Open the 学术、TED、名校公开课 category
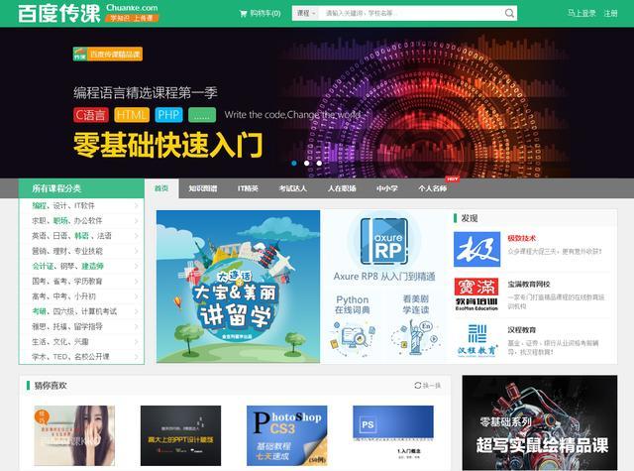This screenshot has height=471, width=634. coord(81,357)
